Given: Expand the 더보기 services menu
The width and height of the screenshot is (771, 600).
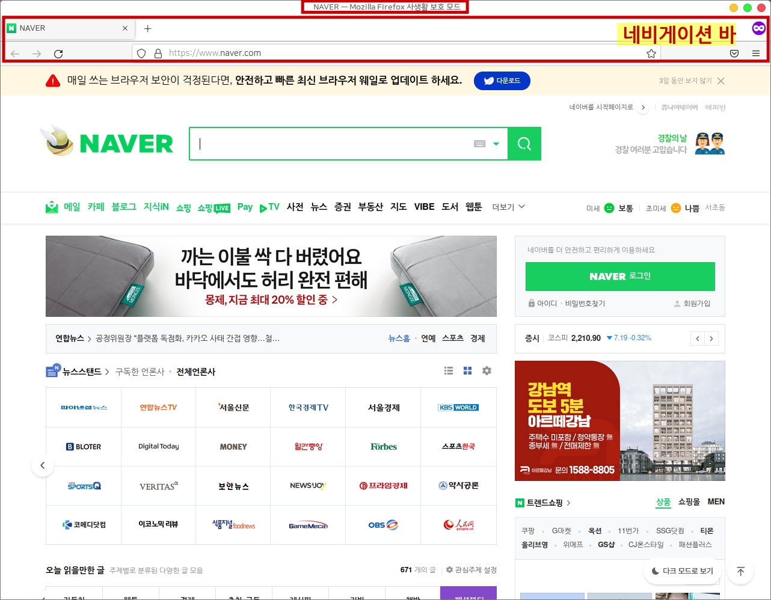Looking at the screenshot, I should 508,207.
